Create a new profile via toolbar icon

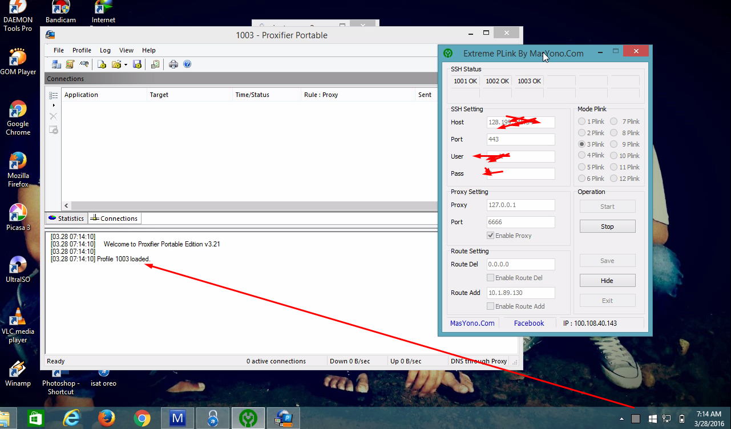point(102,64)
